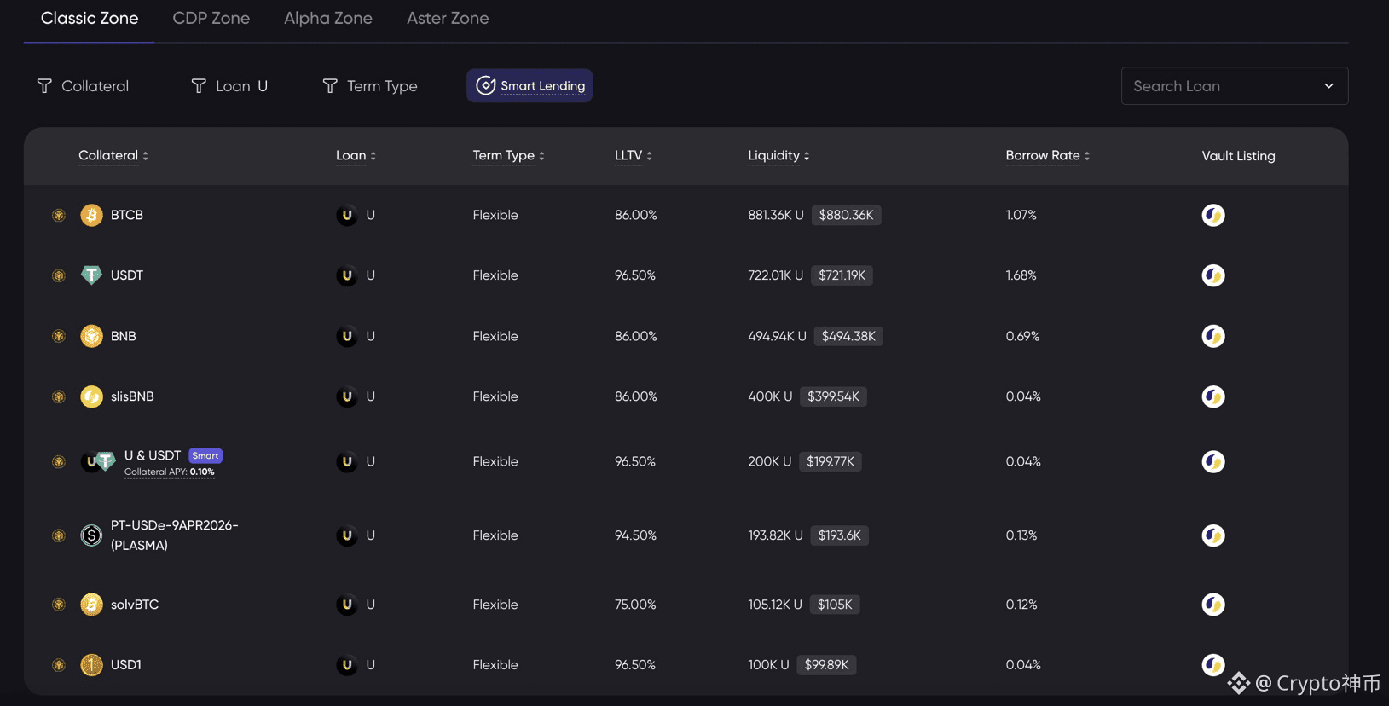Click the Smart badge on U & USDT
The height and width of the screenshot is (706, 1389).
tap(205, 456)
